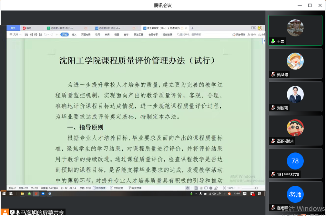Viewport: 326px width, 216px height.
Task: Select the 章节 ribbon tab
Action: [126, 35]
